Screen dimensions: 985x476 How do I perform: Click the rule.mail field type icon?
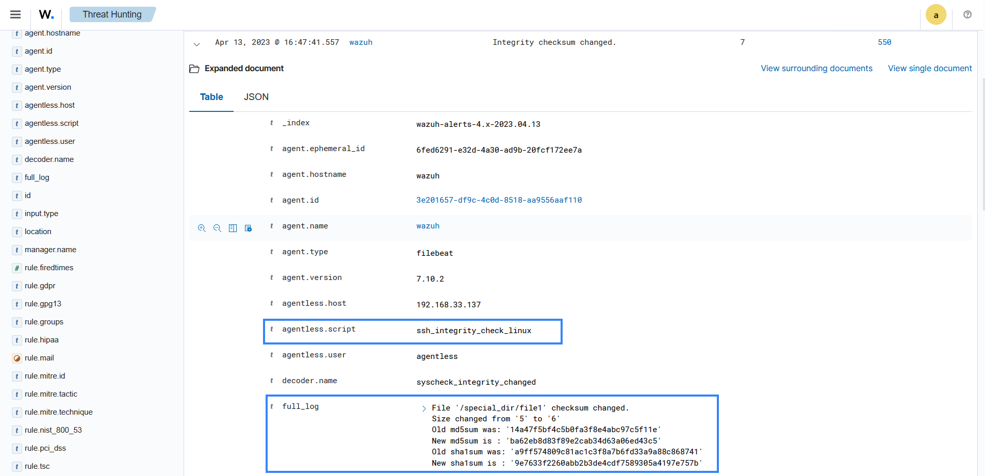(17, 358)
